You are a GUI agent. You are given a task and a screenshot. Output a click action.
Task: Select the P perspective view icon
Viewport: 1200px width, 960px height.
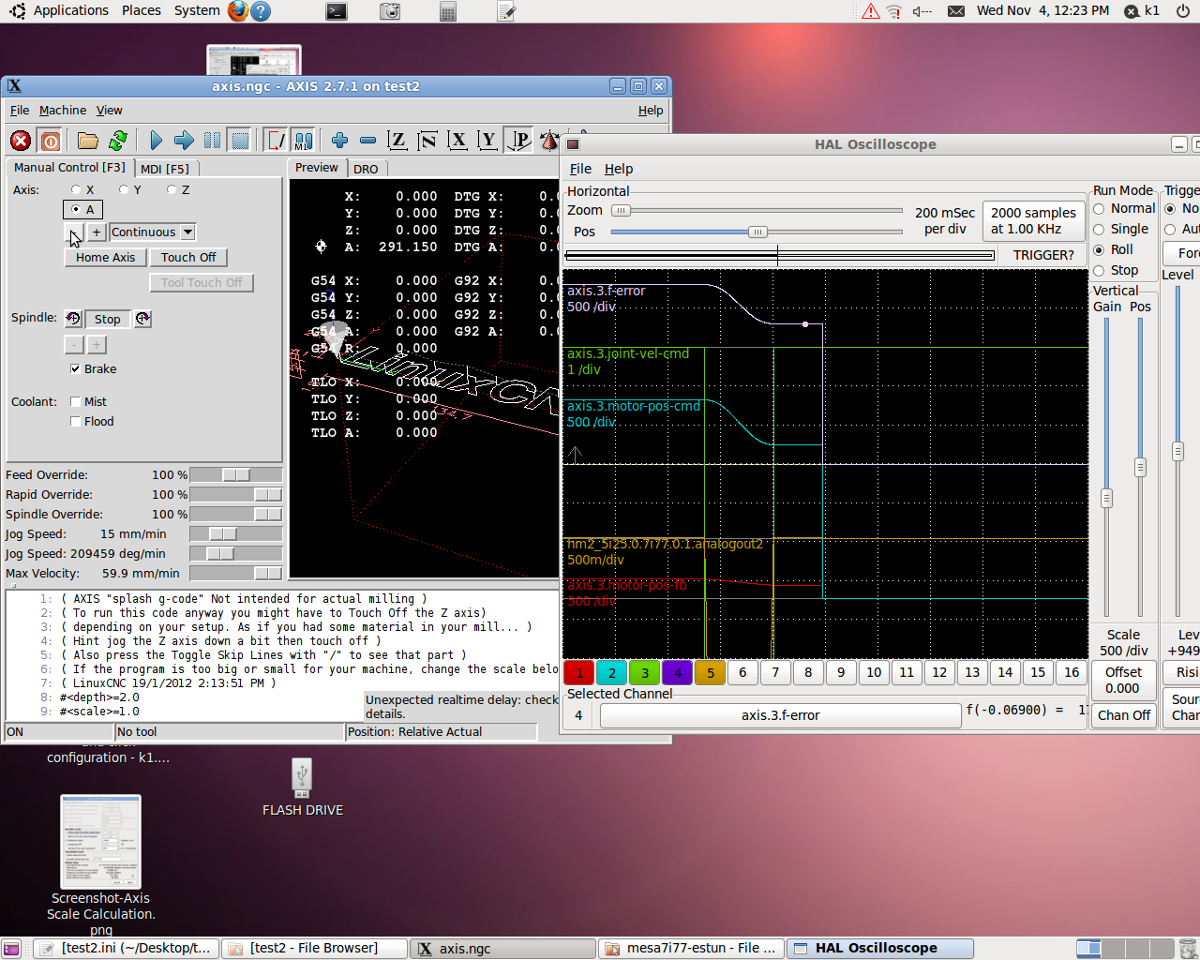[518, 141]
